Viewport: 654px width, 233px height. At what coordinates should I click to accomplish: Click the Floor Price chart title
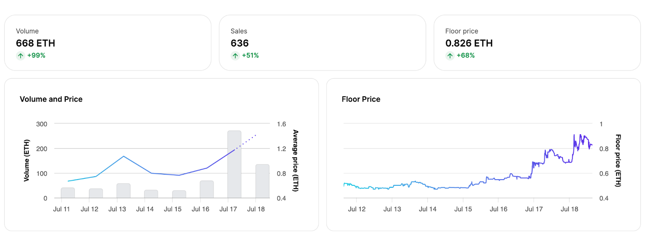point(361,99)
